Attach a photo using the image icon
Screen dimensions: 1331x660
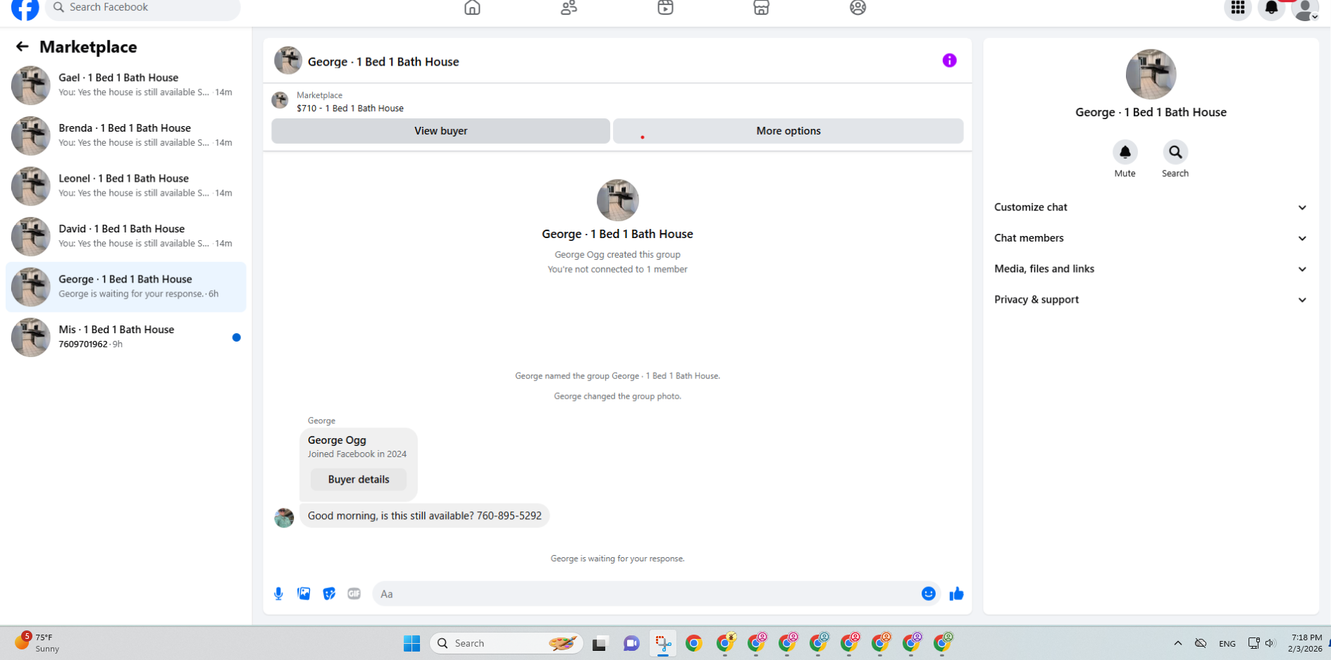(x=304, y=594)
